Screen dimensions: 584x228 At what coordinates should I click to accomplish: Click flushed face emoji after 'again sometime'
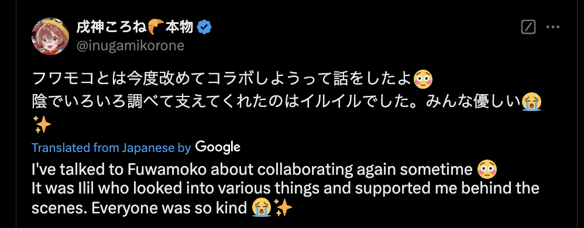(x=487, y=170)
